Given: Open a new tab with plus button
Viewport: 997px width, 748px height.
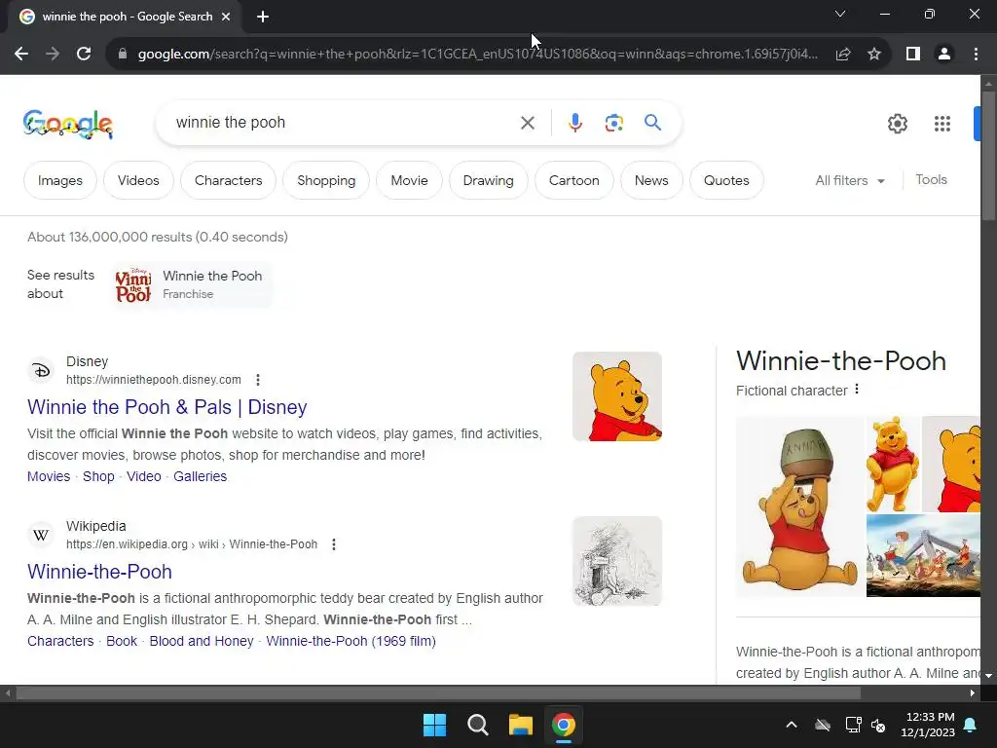Looking at the screenshot, I should (x=263, y=17).
